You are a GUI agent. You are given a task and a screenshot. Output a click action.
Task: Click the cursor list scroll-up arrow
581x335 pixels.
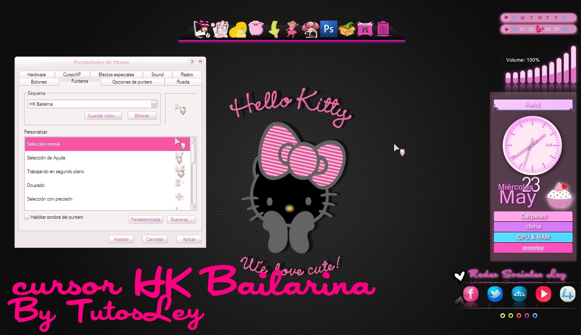pyautogui.click(x=193, y=140)
